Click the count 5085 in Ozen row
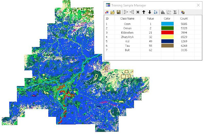Screen dimensions: 205x134 [x=184, y=24]
